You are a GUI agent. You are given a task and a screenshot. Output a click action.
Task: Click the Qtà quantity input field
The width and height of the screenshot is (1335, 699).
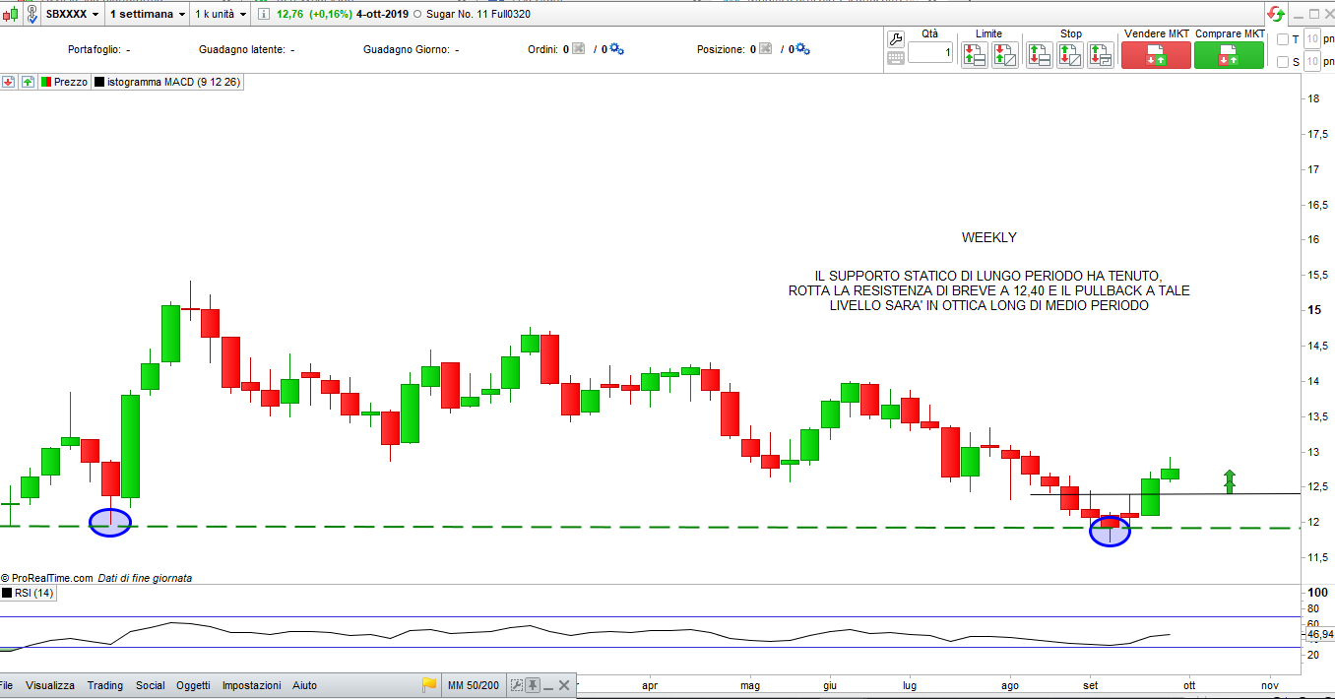click(930, 52)
